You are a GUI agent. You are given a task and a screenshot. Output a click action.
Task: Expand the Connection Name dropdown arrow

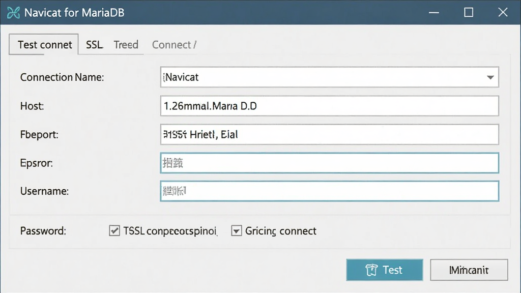[490, 77]
